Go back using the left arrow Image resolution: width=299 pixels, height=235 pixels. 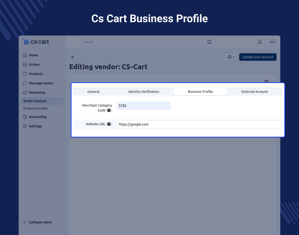point(73,57)
